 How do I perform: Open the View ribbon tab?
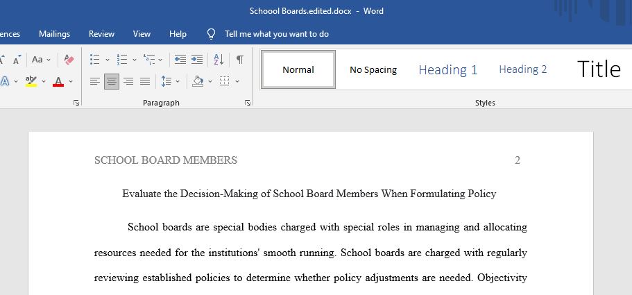142,34
